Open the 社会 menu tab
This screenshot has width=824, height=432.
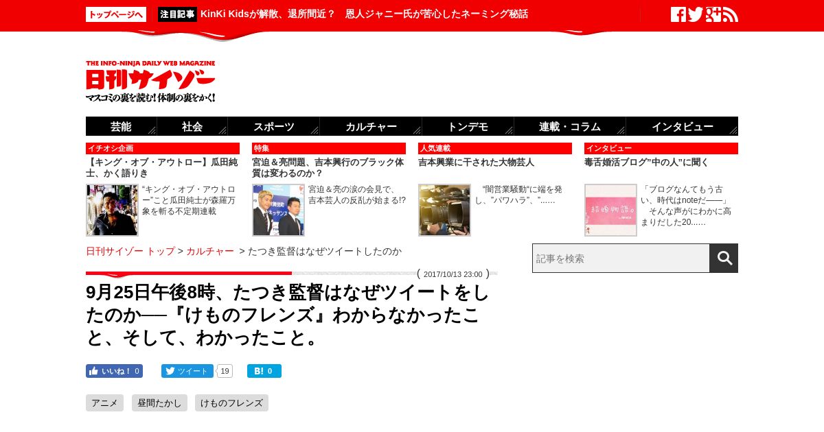[x=192, y=126]
